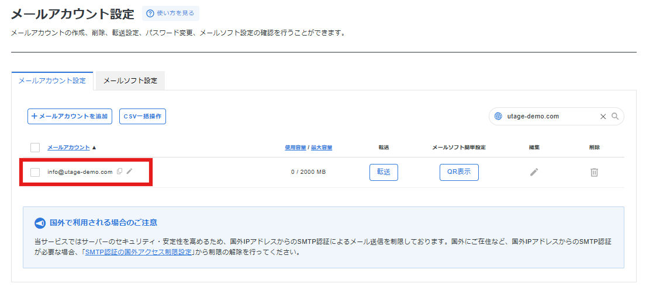Click the globe icon in the search box
646x301 pixels.
498,117
